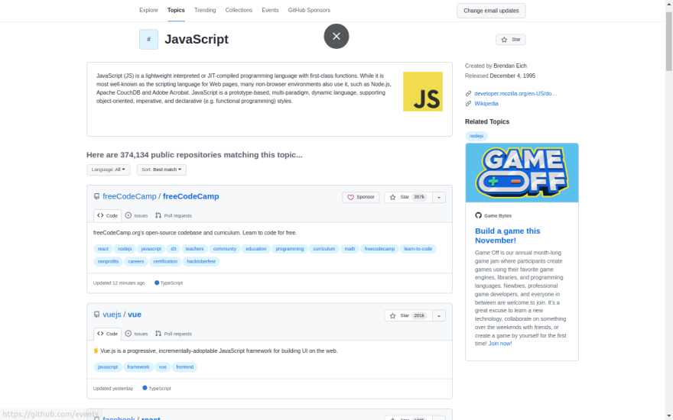The image size is (673, 420).
Task: Click the page vertical scrollbar thumb
Action: click(x=669, y=41)
